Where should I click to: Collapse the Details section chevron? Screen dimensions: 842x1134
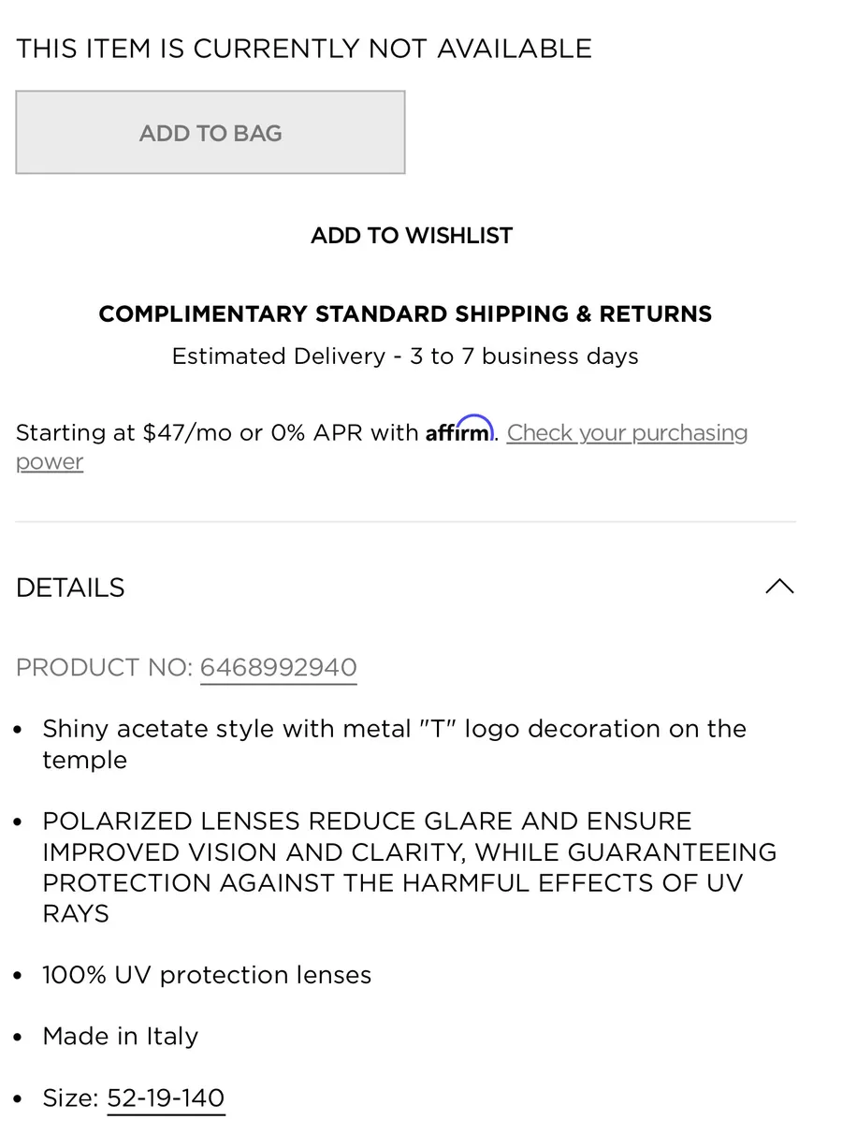tap(779, 587)
